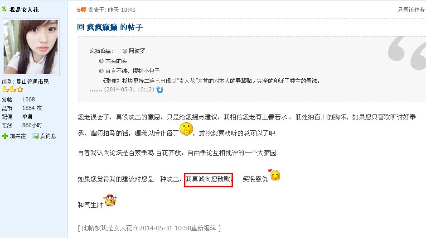This screenshot has width=426, height=238.
Task: Click the shushing finger emoticon
Action: 186,129
